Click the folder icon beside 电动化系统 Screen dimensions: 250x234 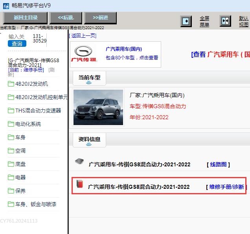(11, 124)
